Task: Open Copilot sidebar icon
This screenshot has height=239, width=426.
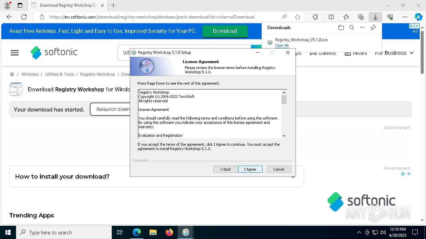Action: tap(418, 17)
